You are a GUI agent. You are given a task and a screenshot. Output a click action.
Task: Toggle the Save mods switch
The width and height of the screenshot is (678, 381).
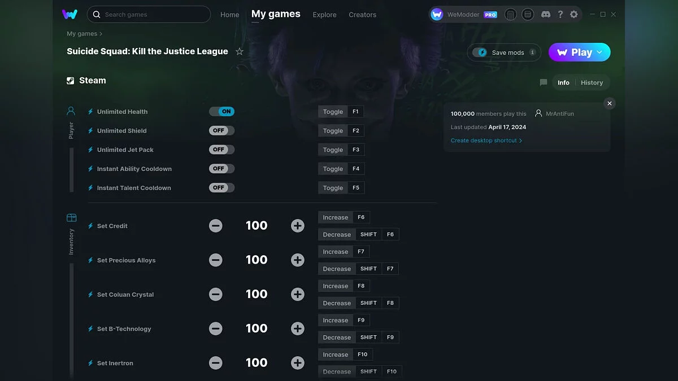(x=480, y=52)
